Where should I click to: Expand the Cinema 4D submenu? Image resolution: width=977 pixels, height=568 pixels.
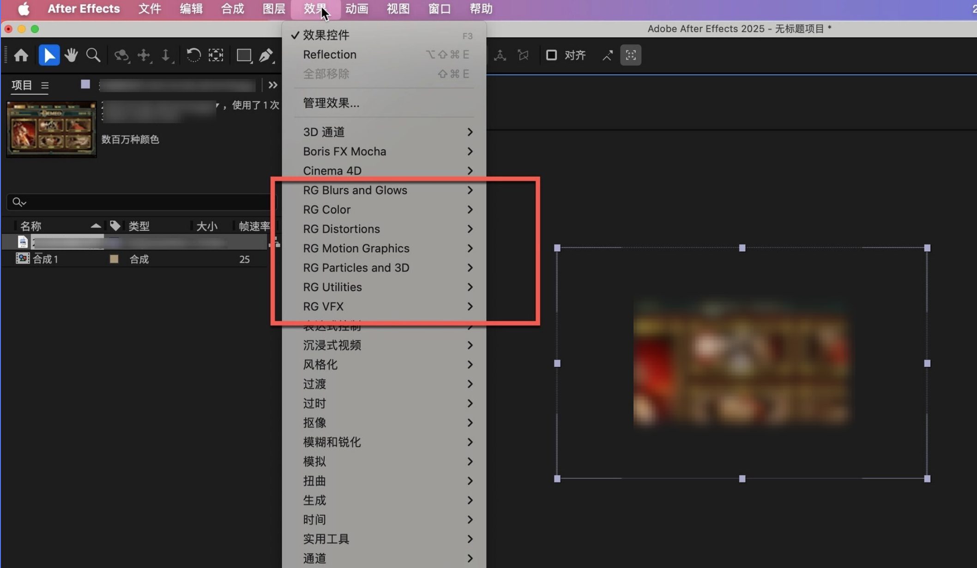click(384, 171)
